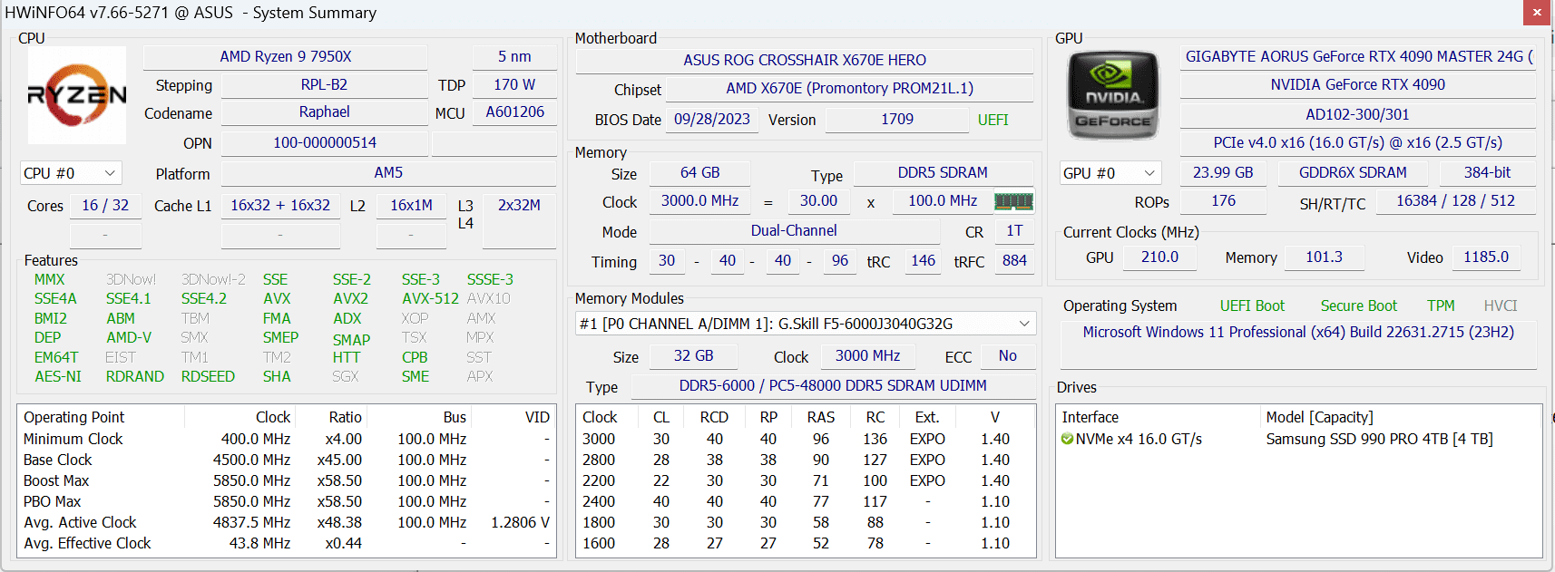1555x572 pixels.
Task: Click the 100-000000514 OPN value
Action: [x=324, y=142]
